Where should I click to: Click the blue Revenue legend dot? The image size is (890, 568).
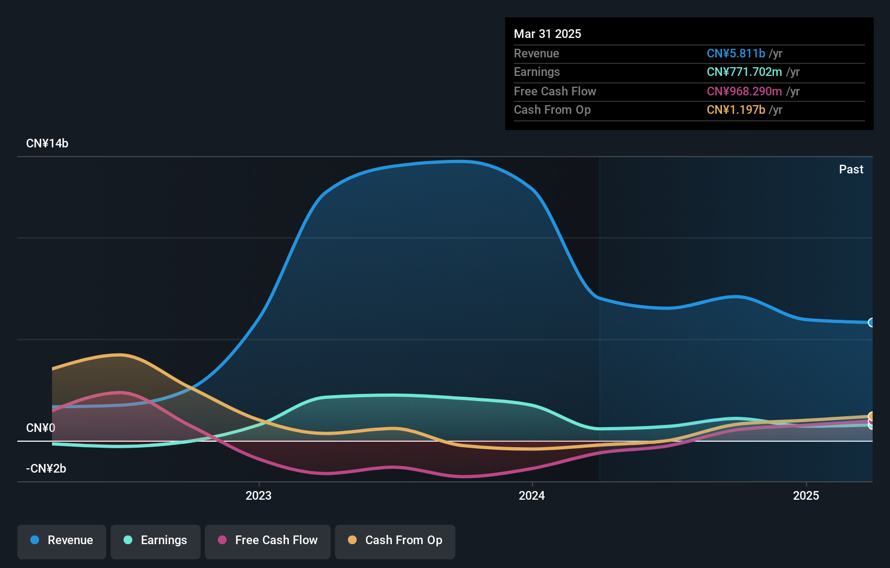(x=35, y=540)
